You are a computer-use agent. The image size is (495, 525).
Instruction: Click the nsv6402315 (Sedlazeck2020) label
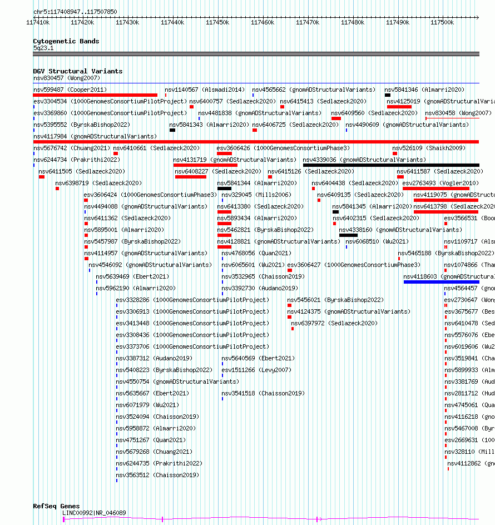376,219
